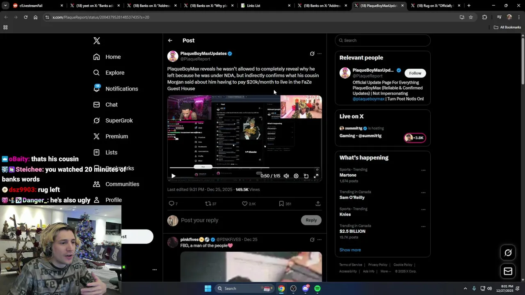Screen dimensions: 525x295
Task: Open more options on pinkfives reply
Action: pyautogui.click(x=320, y=240)
